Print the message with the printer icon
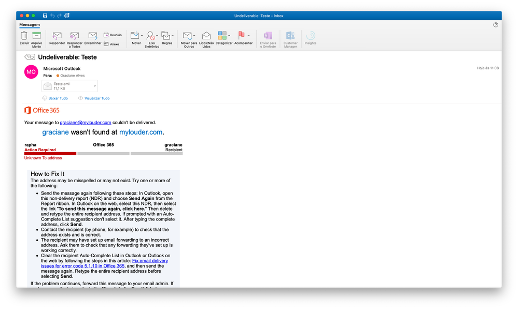This screenshot has height=309, width=518. [x=67, y=16]
